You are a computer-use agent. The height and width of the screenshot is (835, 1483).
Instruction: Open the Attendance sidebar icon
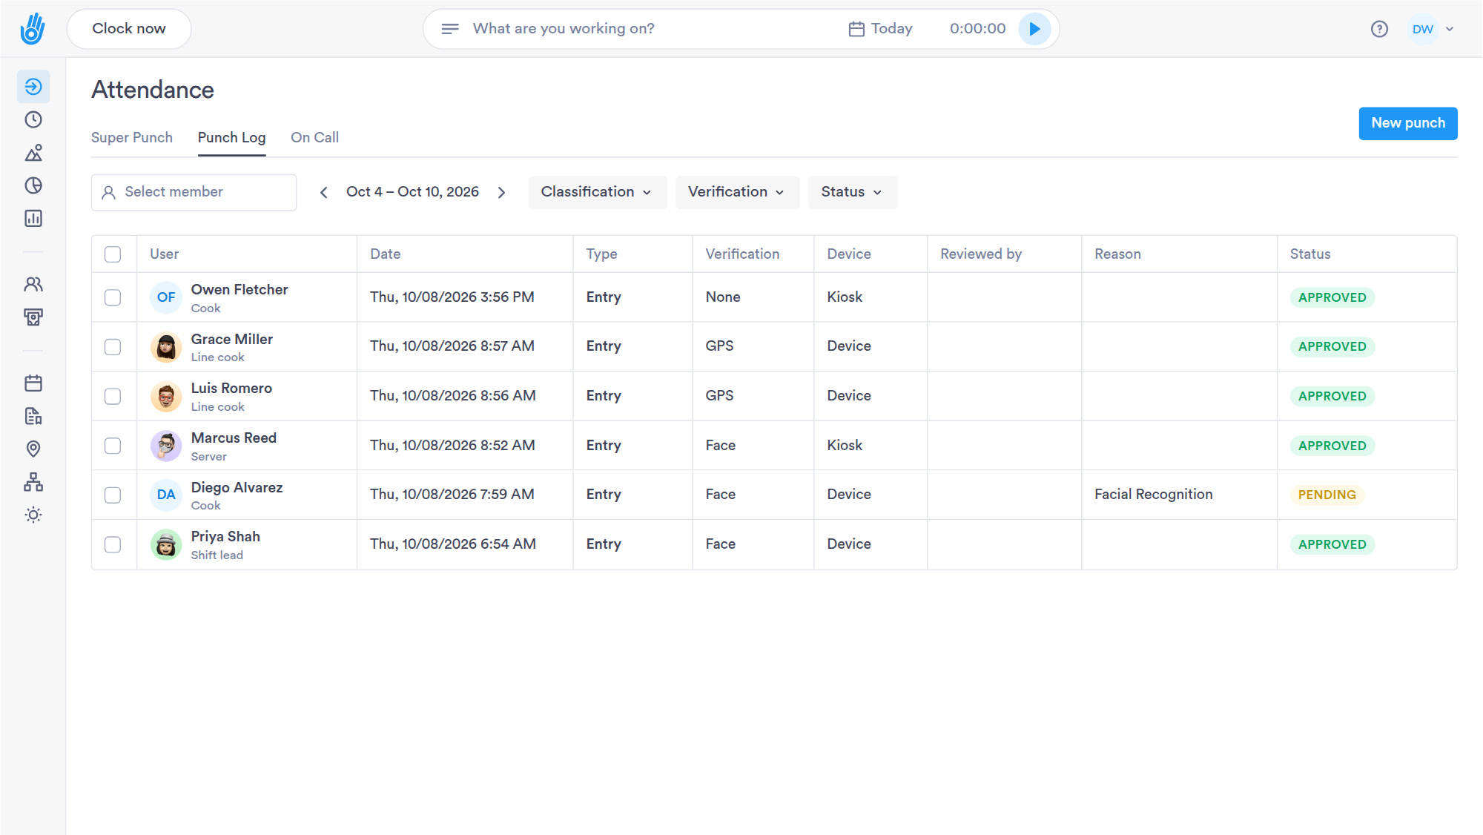(33, 87)
